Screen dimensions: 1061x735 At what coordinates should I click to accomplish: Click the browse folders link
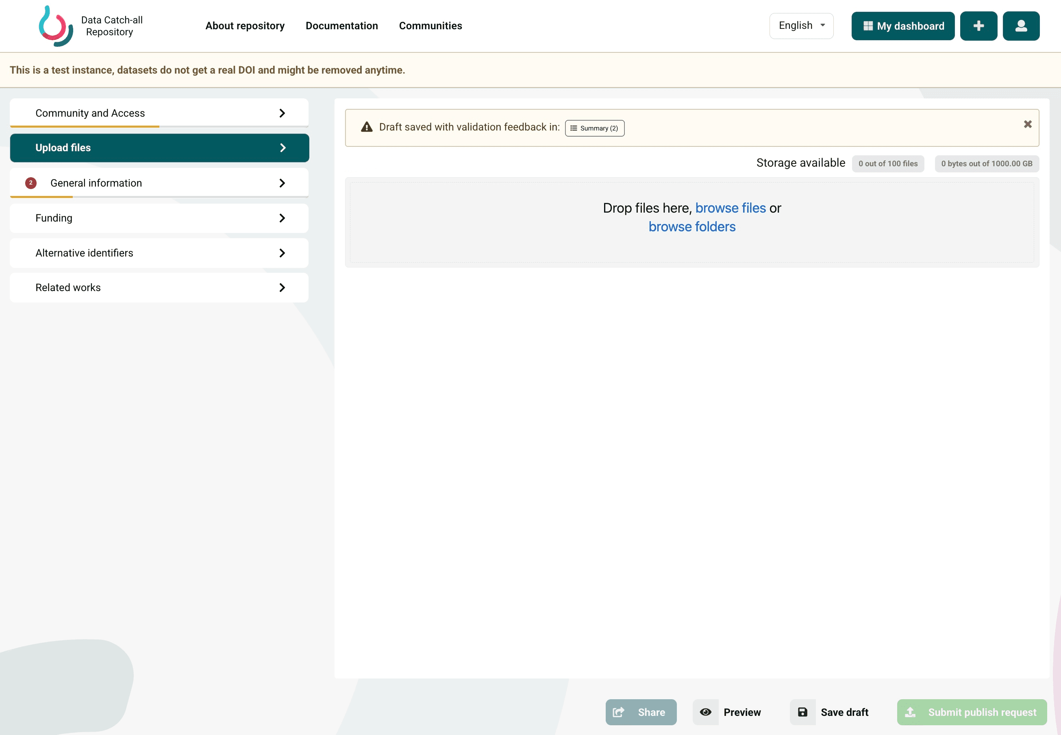coord(692,227)
